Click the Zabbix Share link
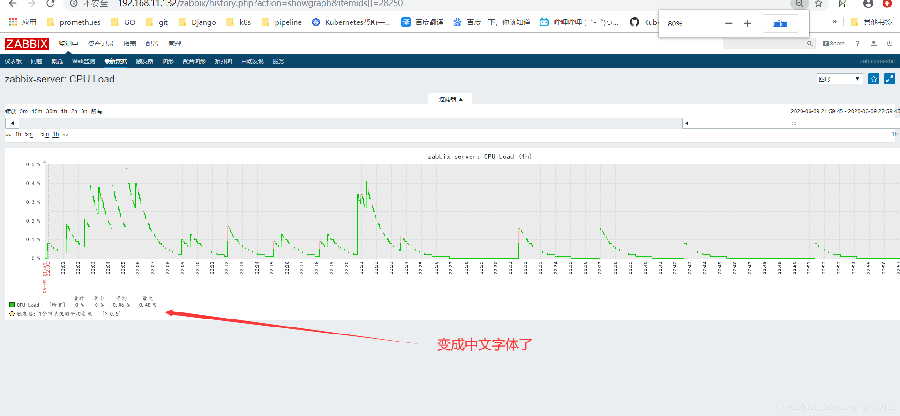The image size is (900, 416). [x=834, y=44]
